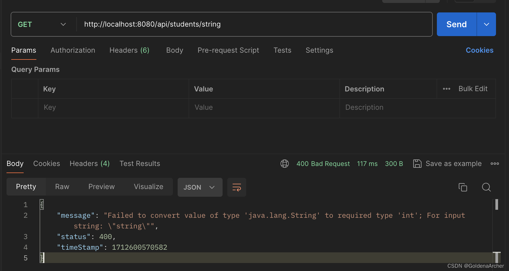Open the Authorization tab

pos(73,50)
